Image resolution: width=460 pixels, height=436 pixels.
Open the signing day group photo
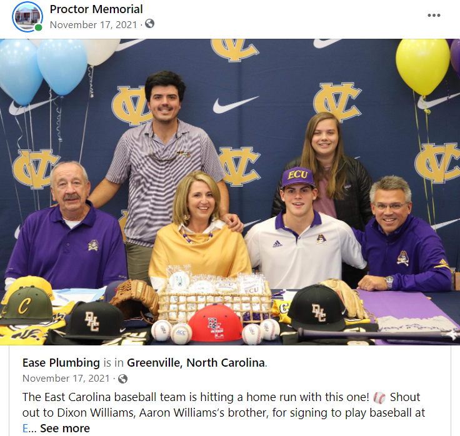pyautogui.click(x=230, y=192)
